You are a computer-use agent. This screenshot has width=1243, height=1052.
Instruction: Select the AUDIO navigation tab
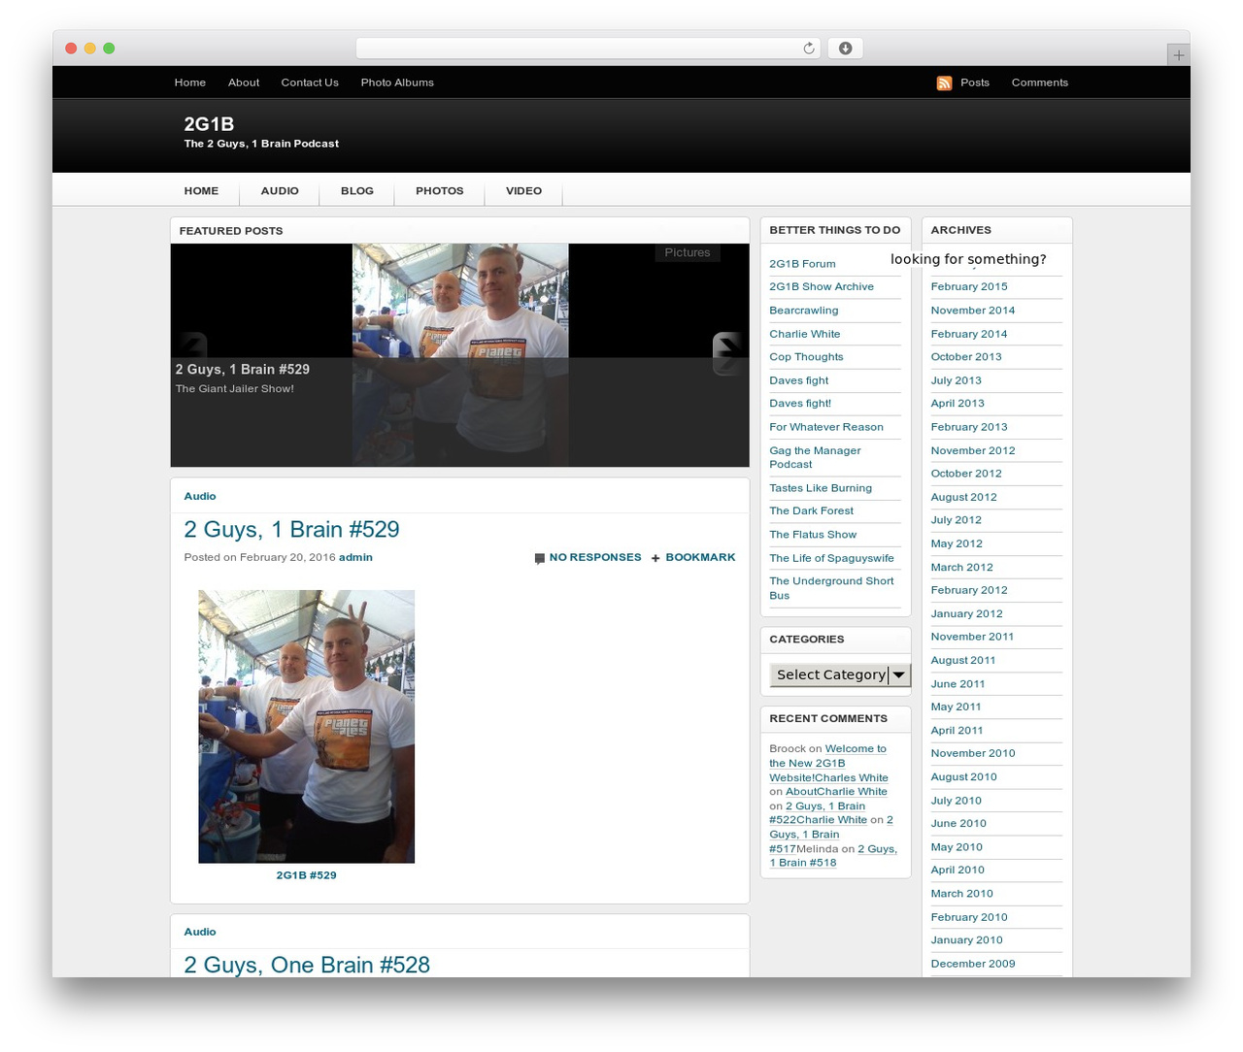[280, 191]
